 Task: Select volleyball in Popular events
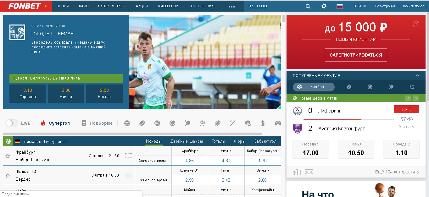(x=412, y=87)
